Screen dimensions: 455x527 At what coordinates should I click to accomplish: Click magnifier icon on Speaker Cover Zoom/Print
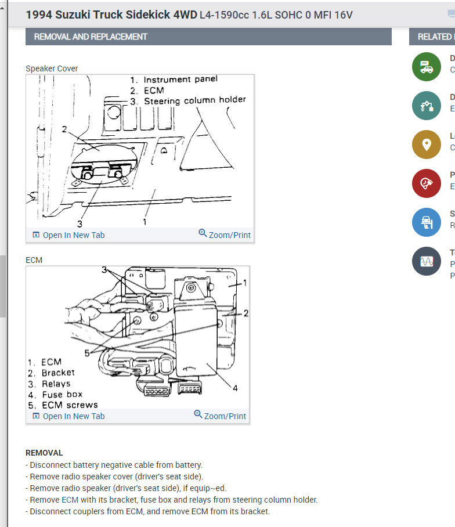pyautogui.click(x=203, y=233)
